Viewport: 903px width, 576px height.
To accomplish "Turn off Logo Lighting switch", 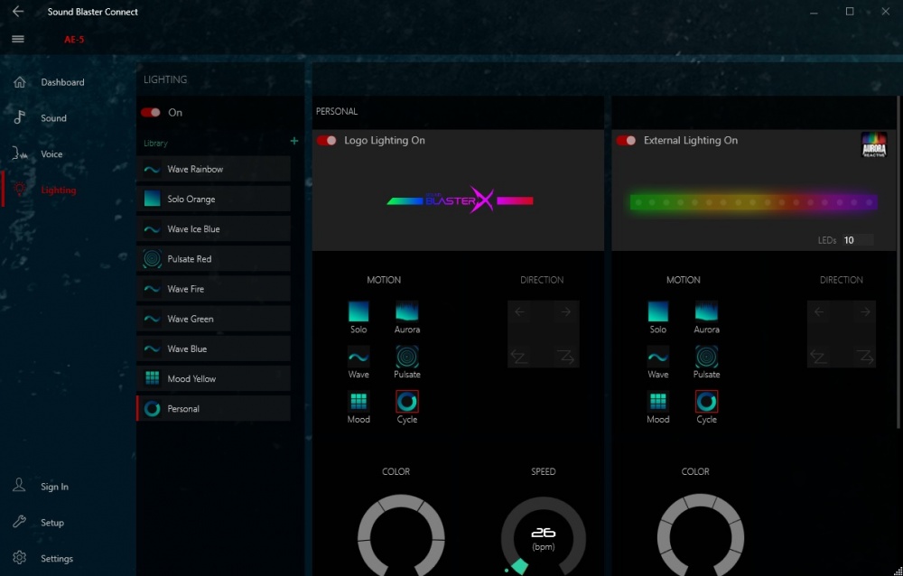I will pyautogui.click(x=326, y=140).
